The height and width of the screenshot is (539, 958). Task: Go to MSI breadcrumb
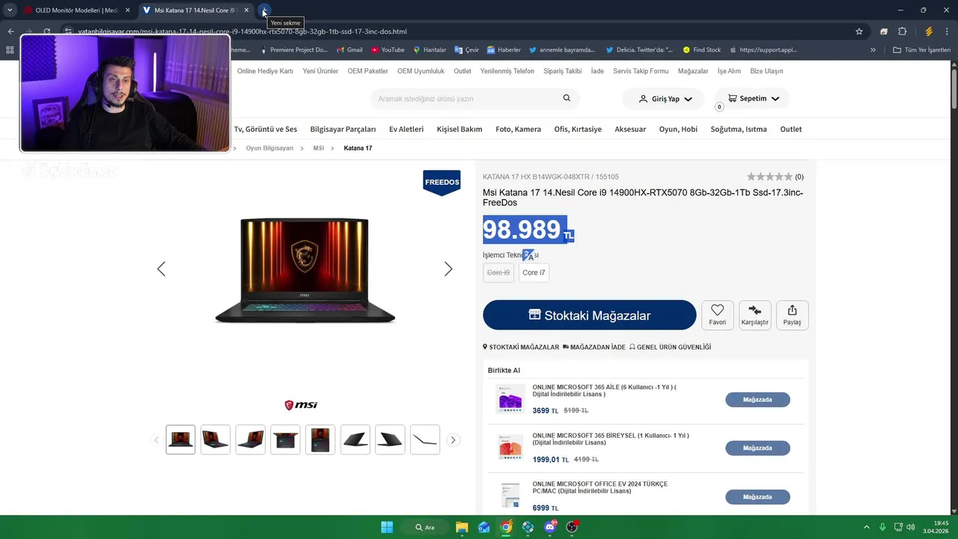(319, 148)
